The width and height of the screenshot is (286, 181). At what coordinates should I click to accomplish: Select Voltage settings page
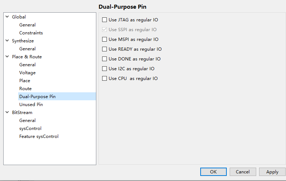27,73
